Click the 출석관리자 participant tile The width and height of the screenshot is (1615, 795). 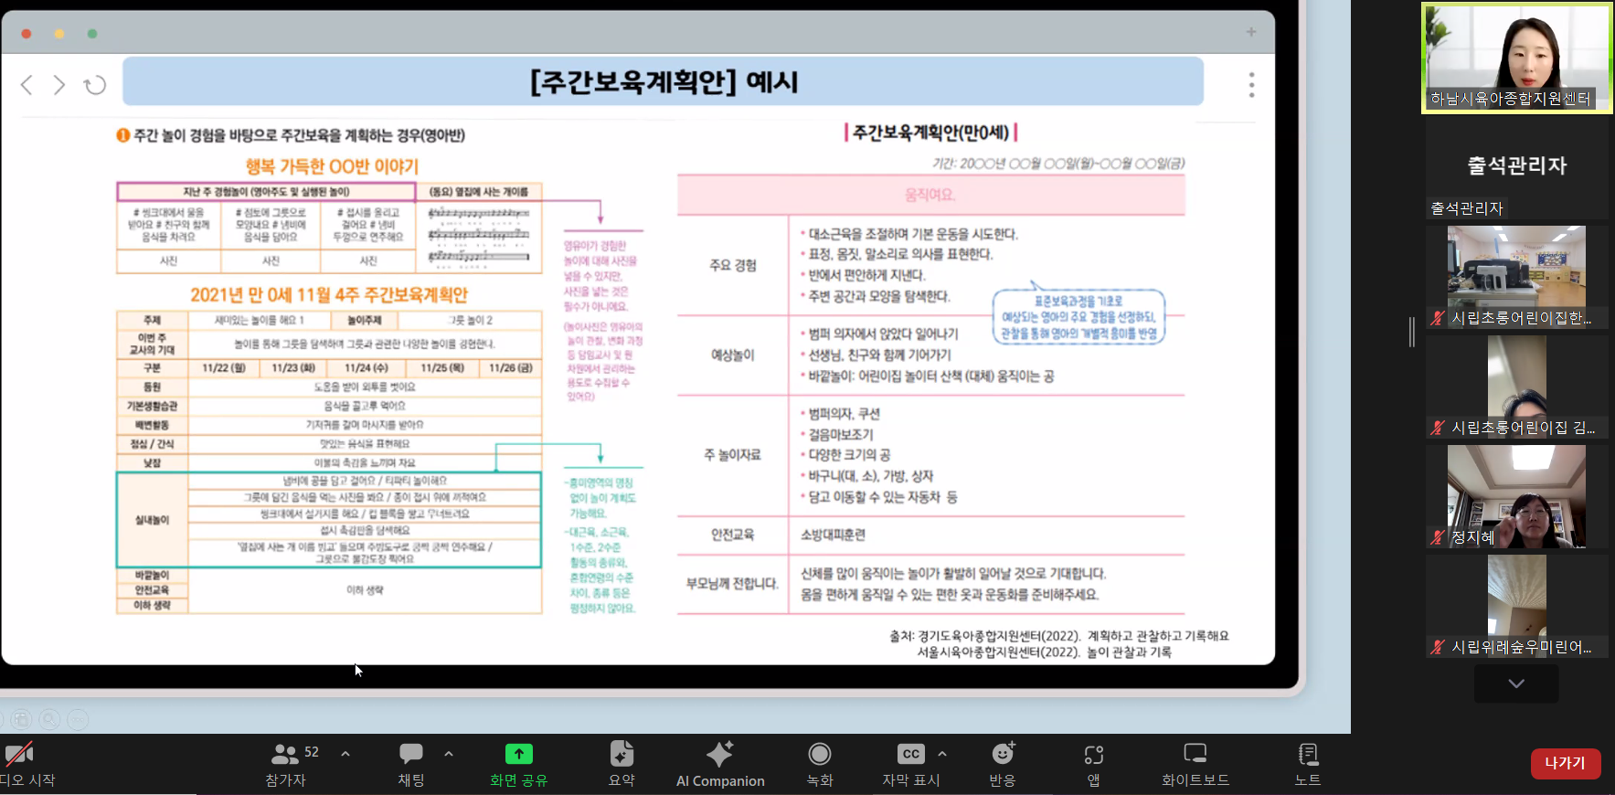click(1516, 166)
